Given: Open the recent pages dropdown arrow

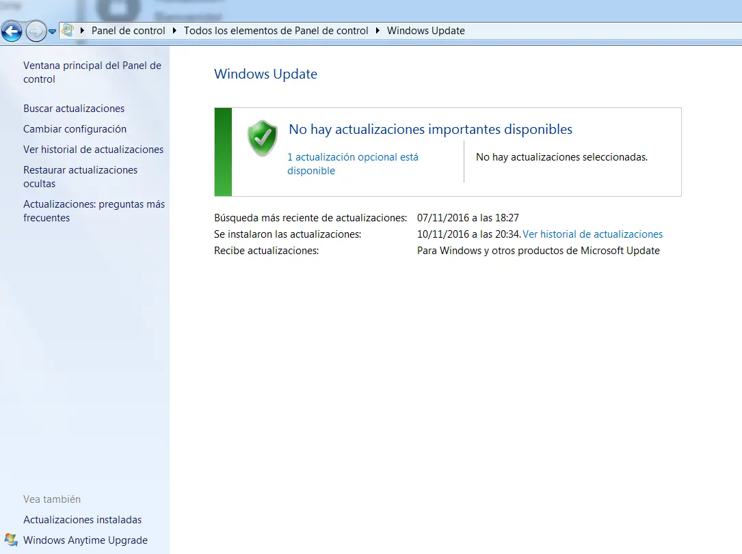Looking at the screenshot, I should (52, 32).
